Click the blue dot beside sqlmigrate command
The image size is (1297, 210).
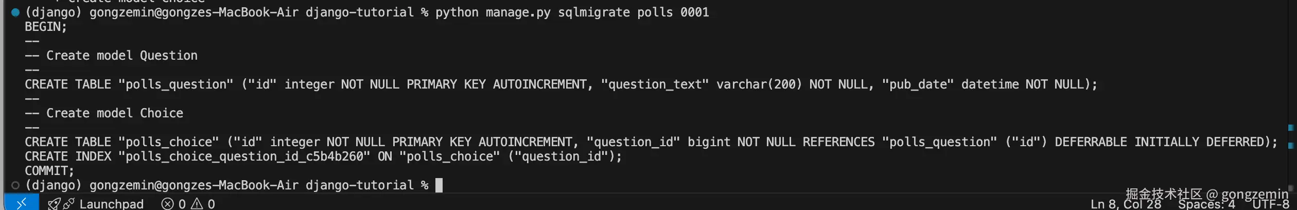(15, 12)
